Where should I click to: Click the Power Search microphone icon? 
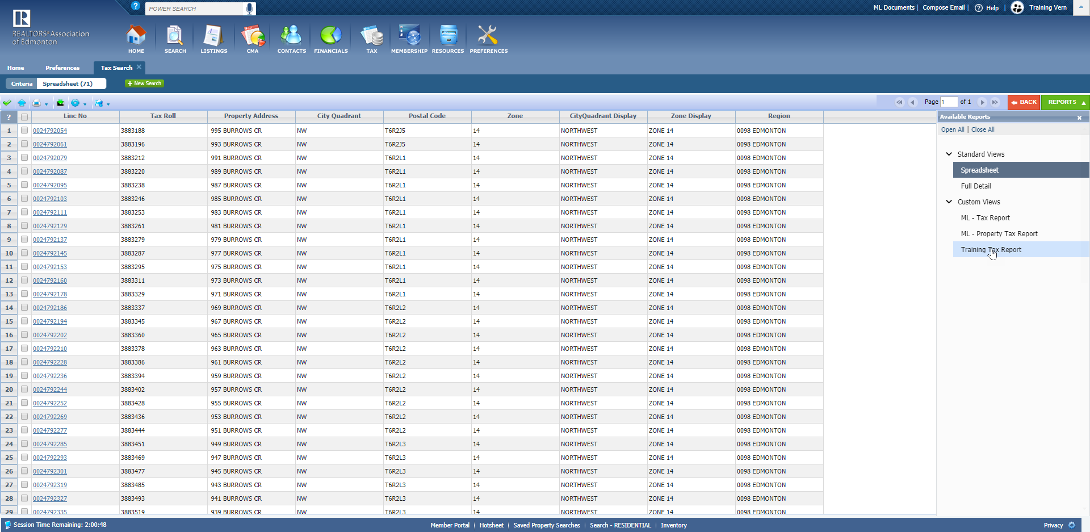tap(249, 9)
